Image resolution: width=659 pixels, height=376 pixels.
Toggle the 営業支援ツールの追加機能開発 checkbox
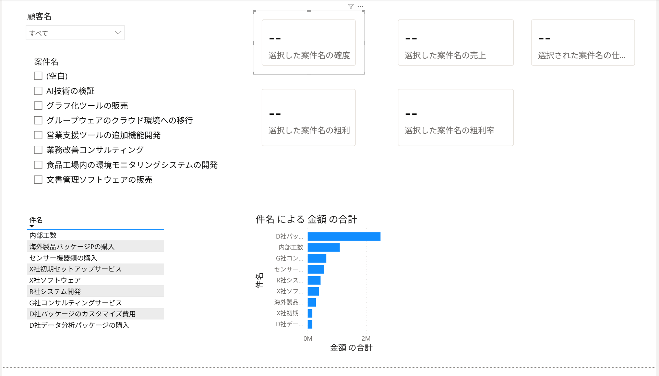(x=38, y=135)
